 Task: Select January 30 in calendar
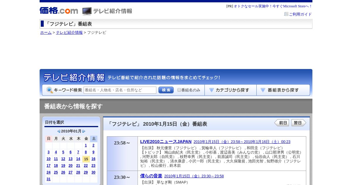(93, 172)
